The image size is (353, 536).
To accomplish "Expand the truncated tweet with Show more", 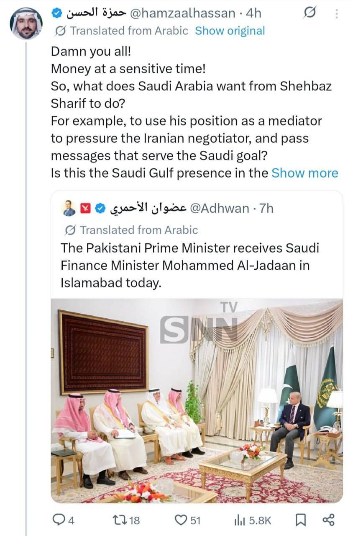I will [305, 173].
